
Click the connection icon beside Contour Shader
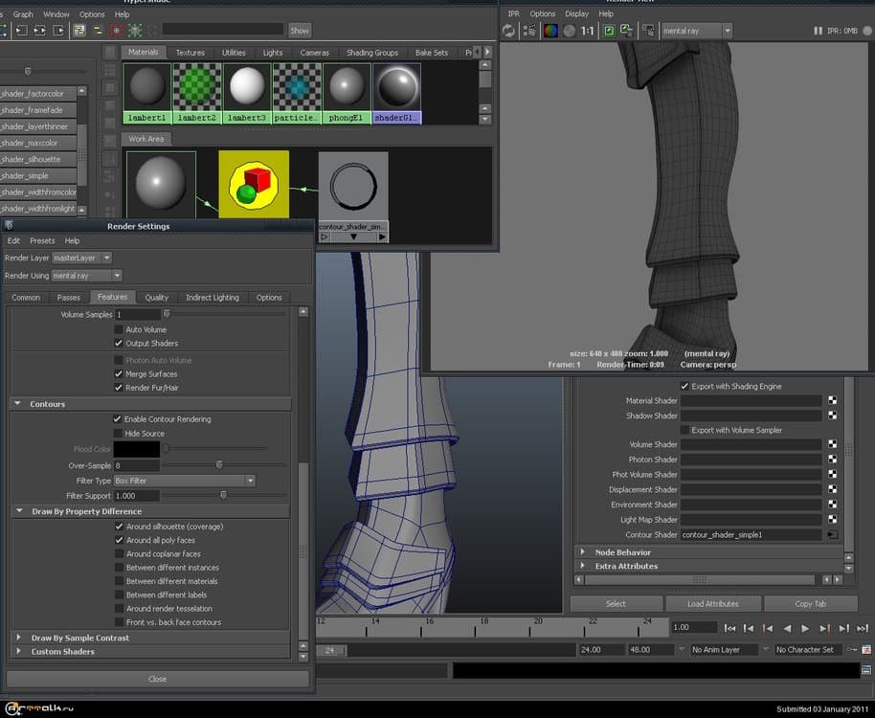(833, 535)
